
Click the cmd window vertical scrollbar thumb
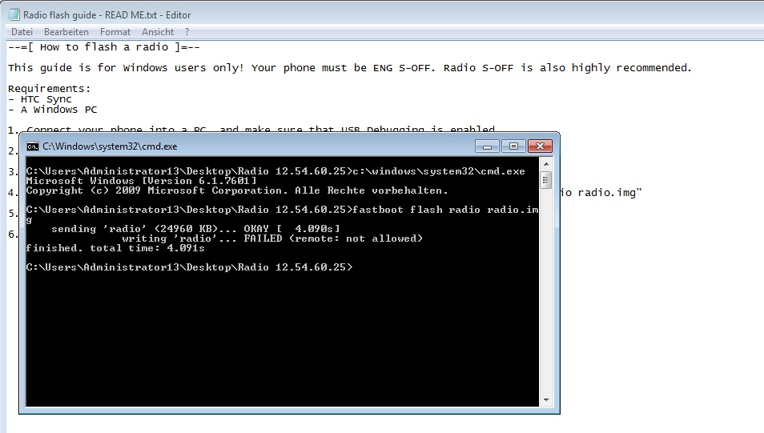click(546, 180)
